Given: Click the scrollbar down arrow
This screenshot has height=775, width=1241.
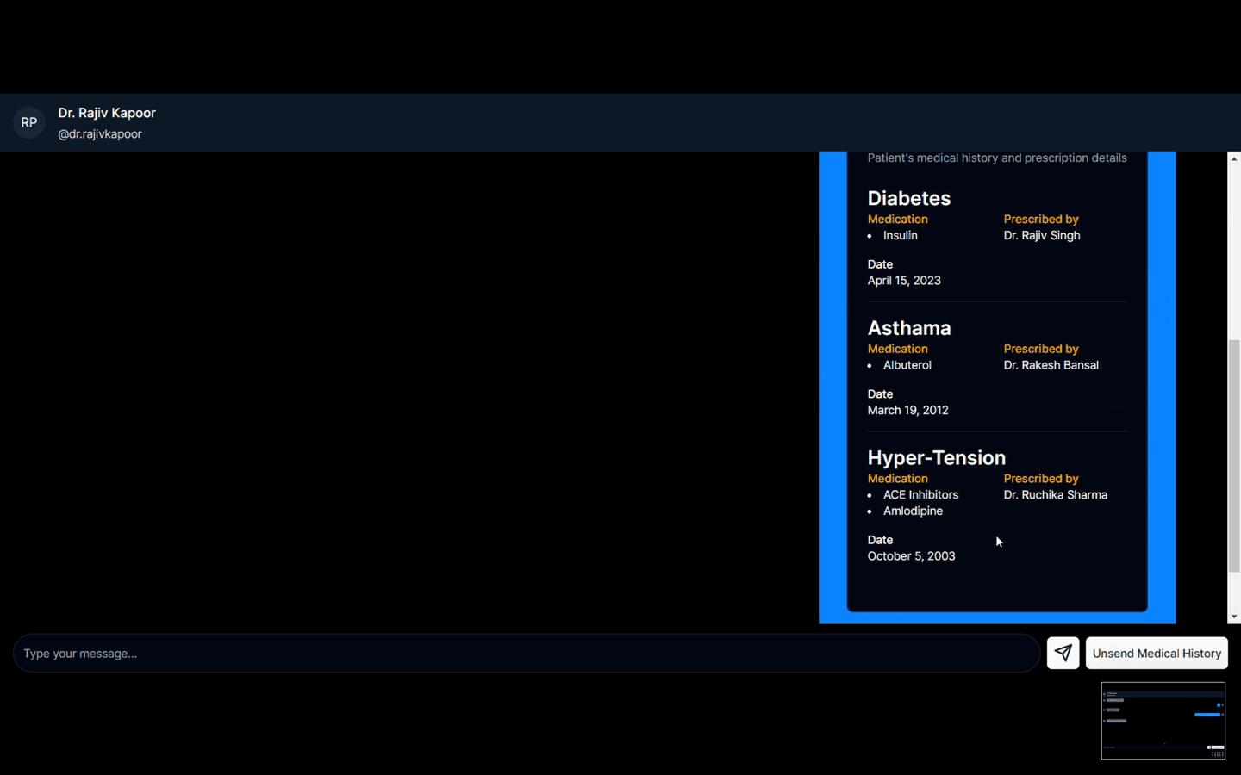Looking at the screenshot, I should [1234, 617].
